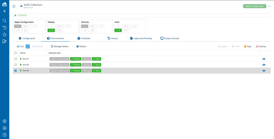Image resolution: width=274 pixels, height=139 pixels.
Task: Open the Scheduler tab
Action: click(84, 38)
